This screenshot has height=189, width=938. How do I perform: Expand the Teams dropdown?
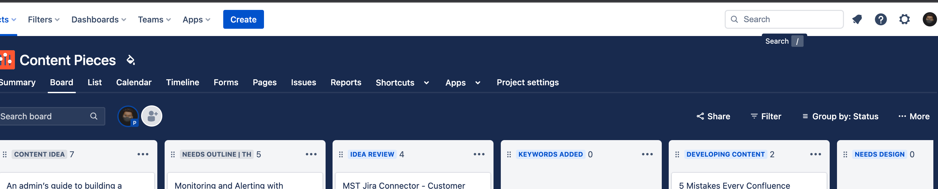[x=154, y=19]
